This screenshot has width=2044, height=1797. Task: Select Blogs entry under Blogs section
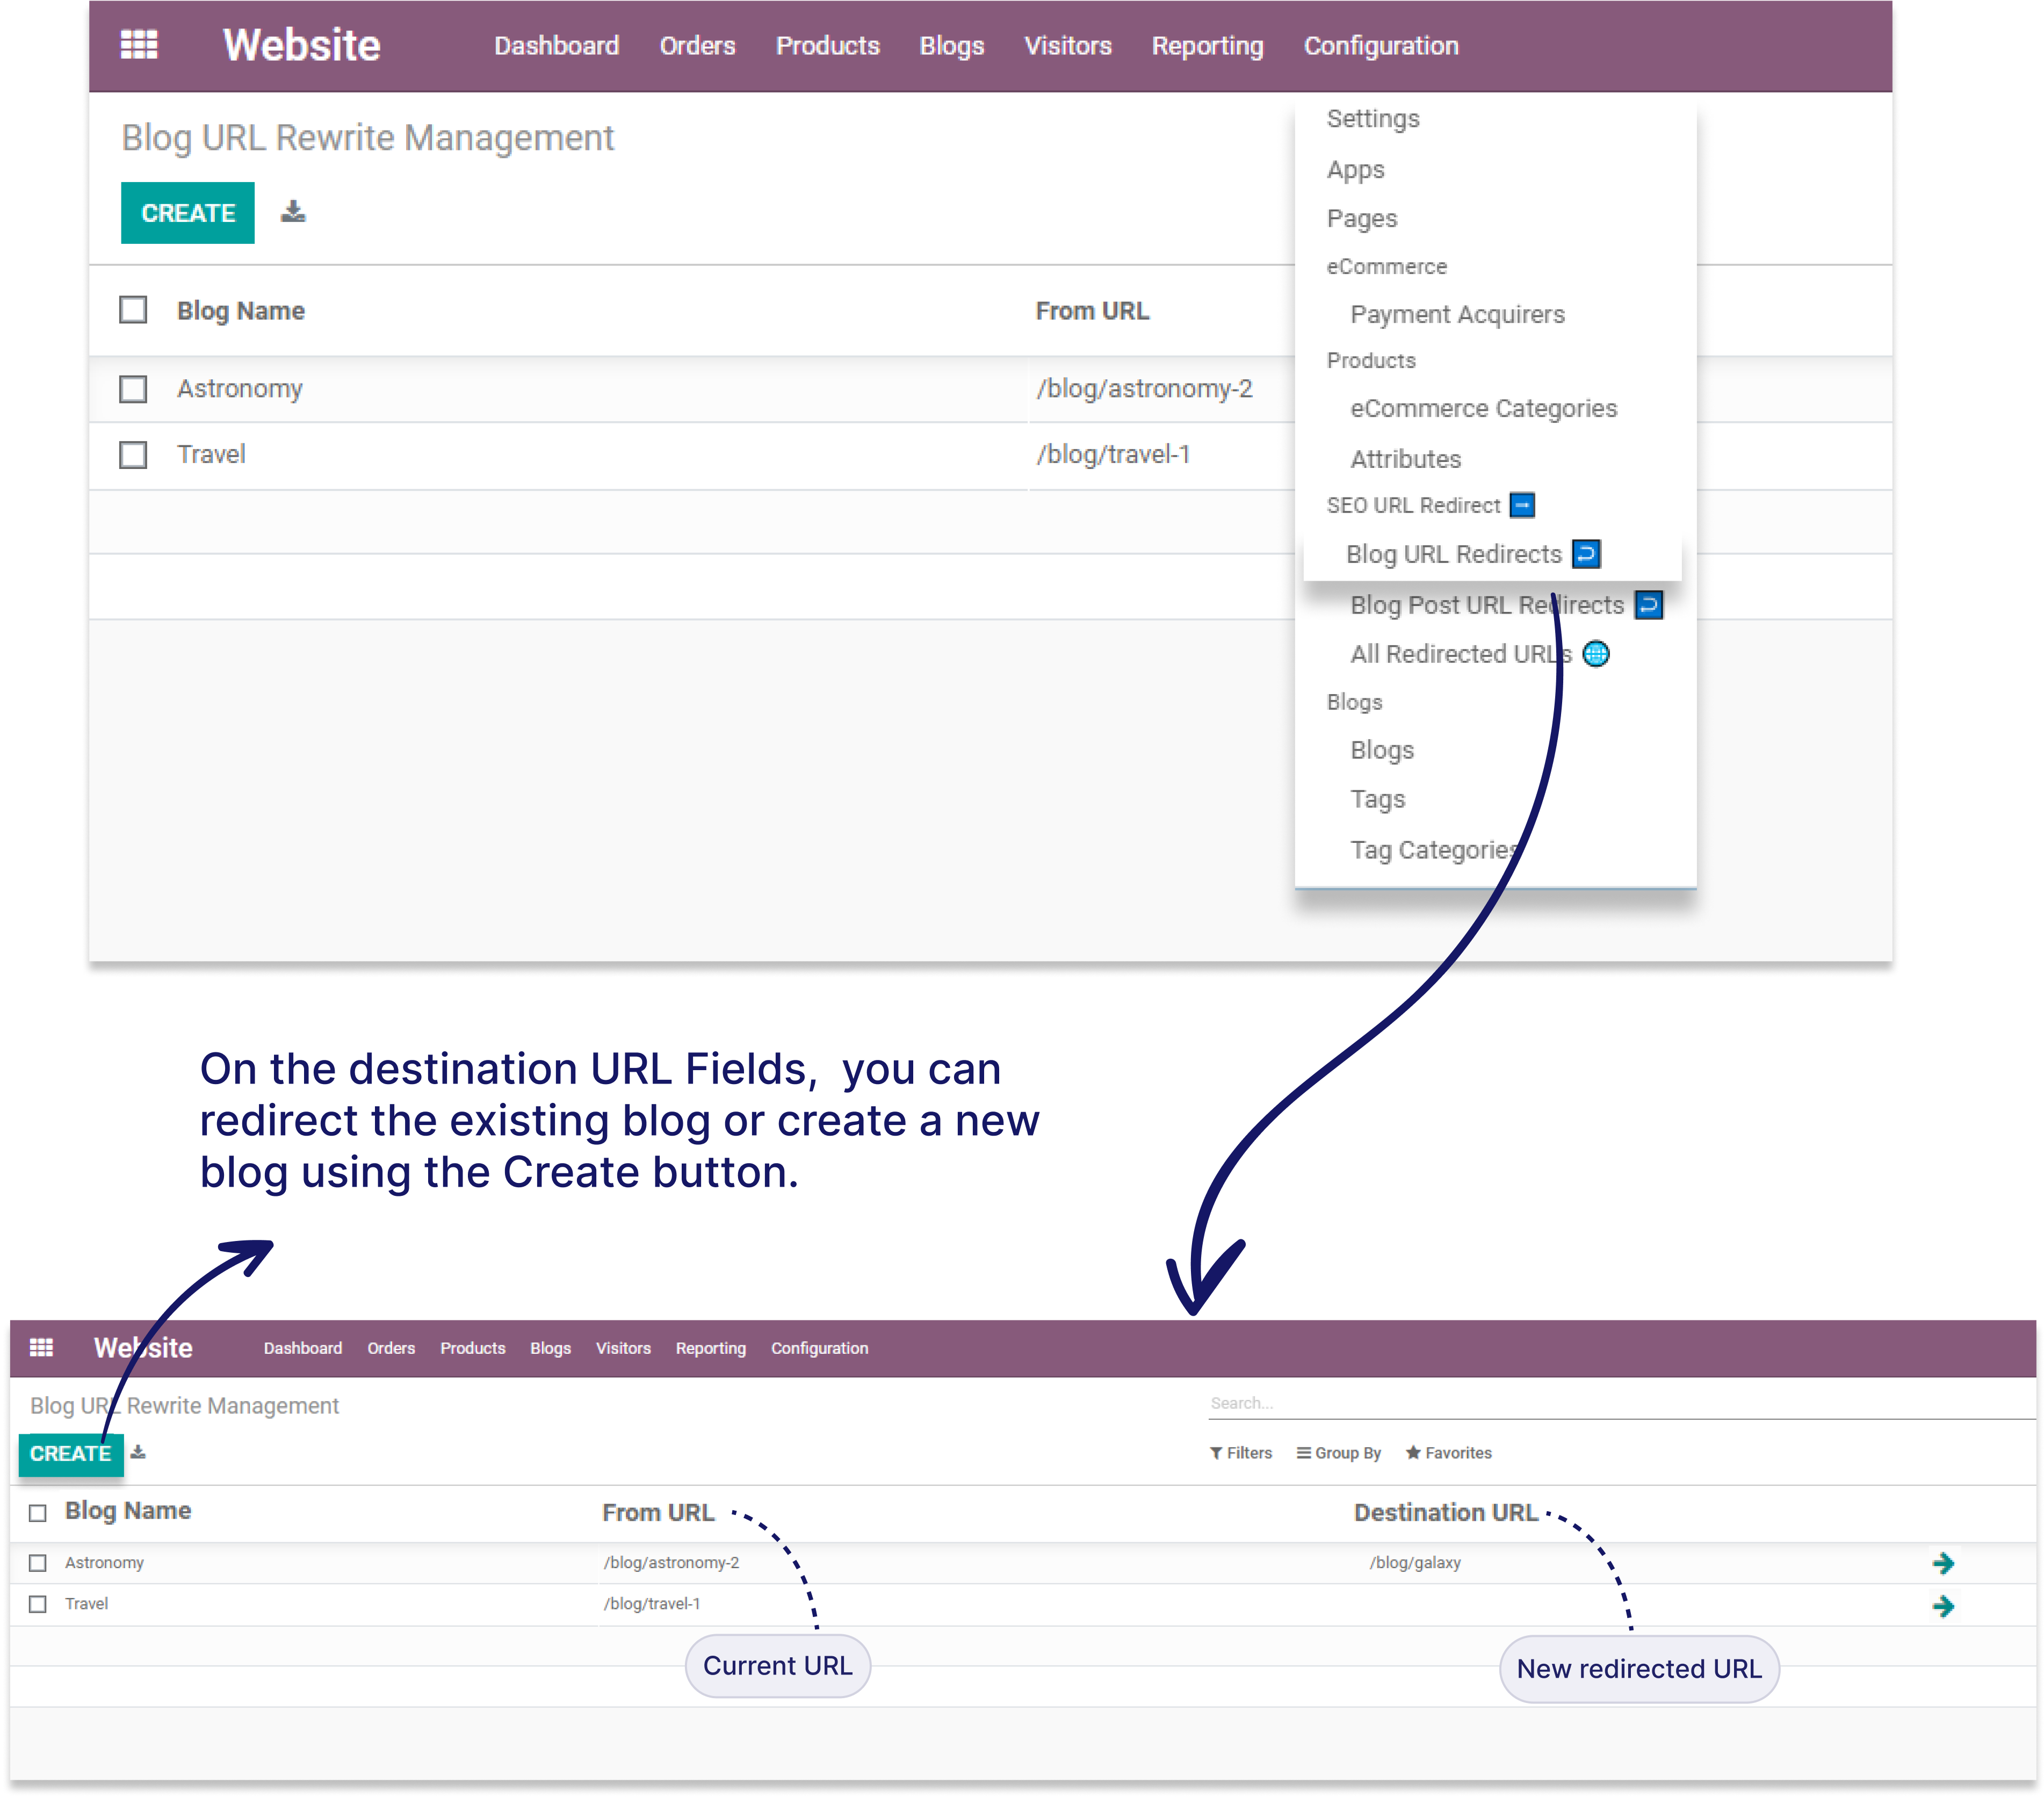point(1381,750)
